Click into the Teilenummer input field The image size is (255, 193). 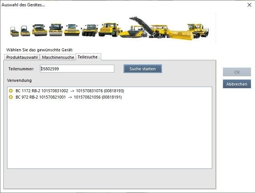77,69
